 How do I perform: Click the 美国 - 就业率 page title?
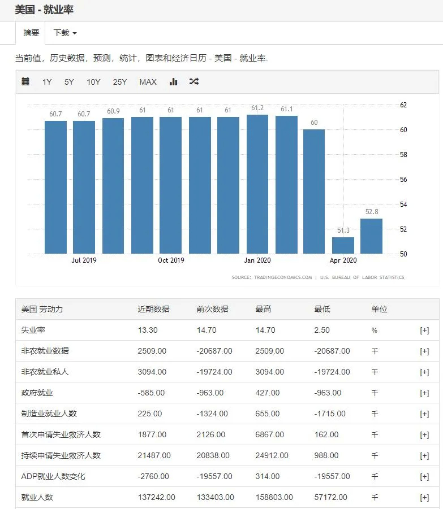(x=44, y=10)
